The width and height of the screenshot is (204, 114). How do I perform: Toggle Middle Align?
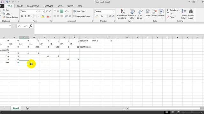(x=58, y=11)
